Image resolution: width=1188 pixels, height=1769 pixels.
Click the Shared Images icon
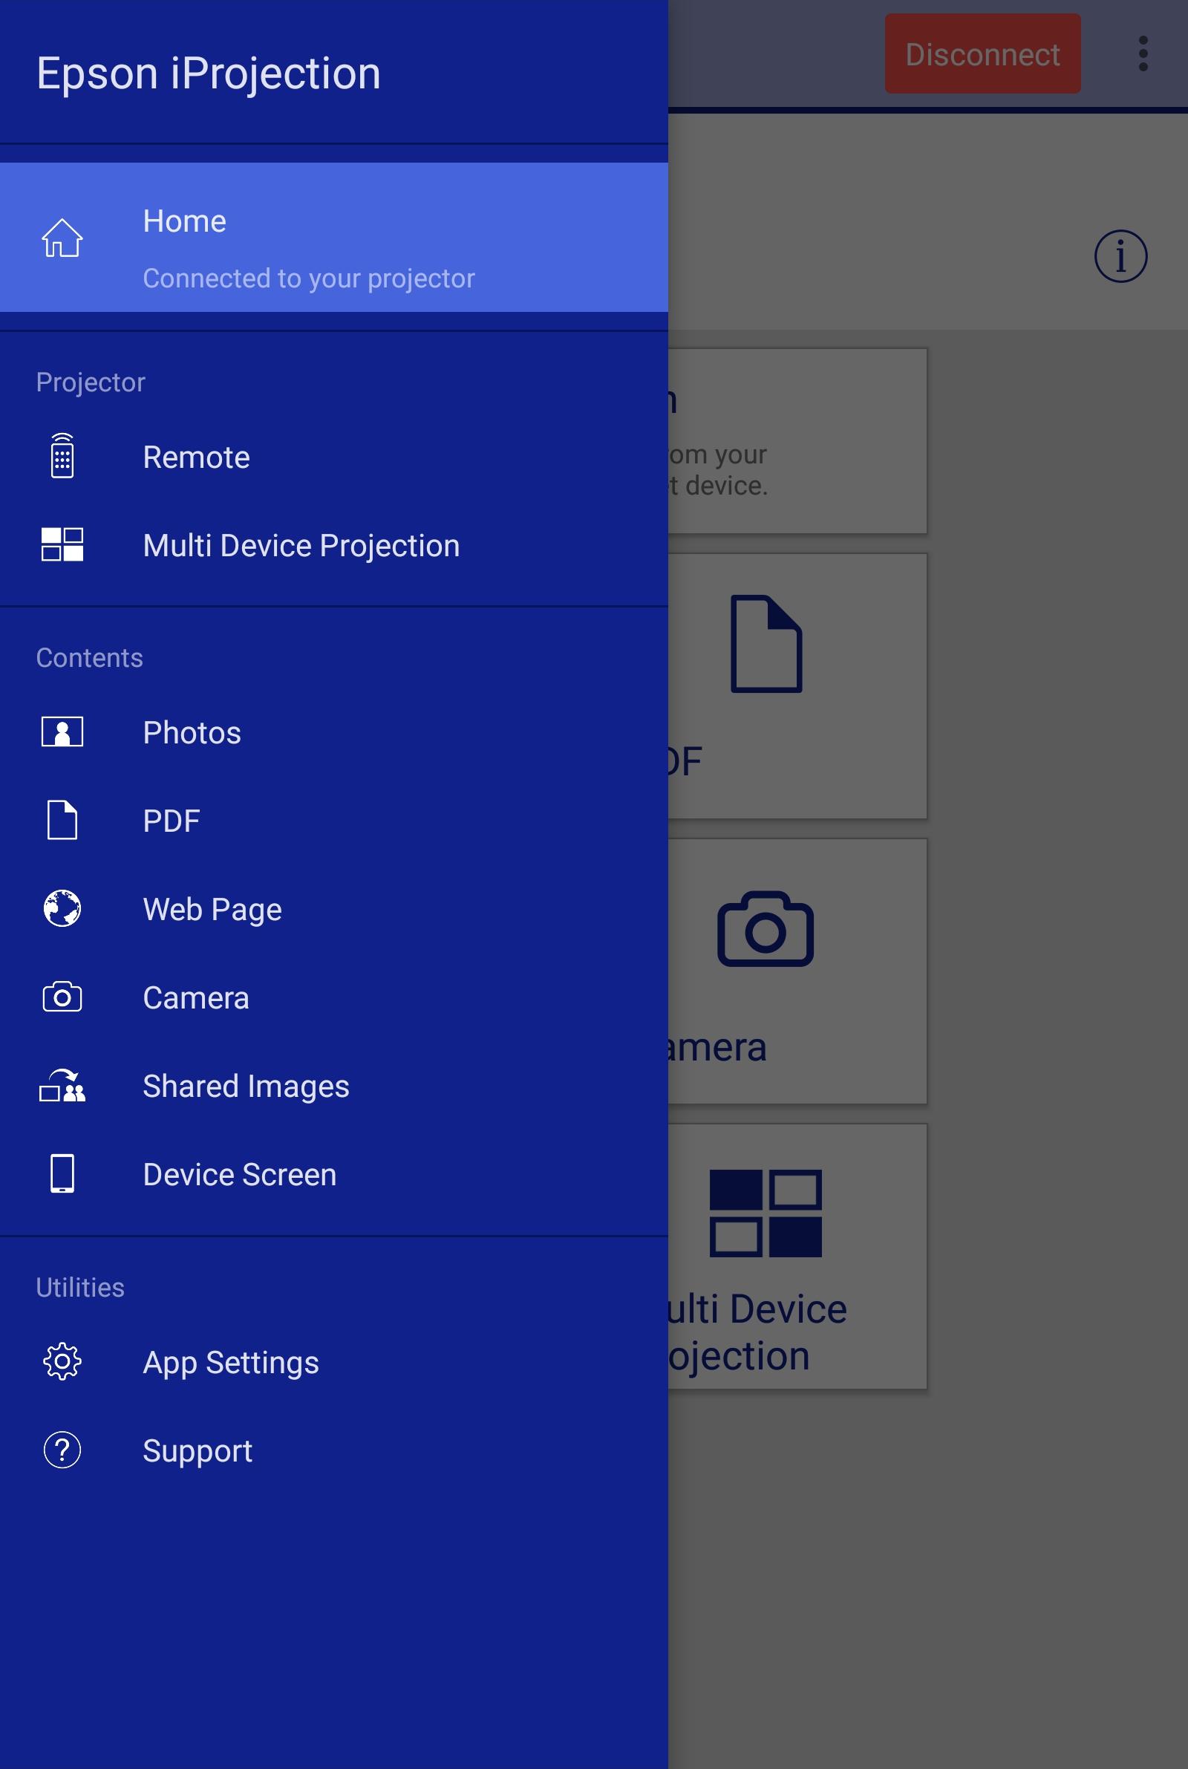point(62,1086)
